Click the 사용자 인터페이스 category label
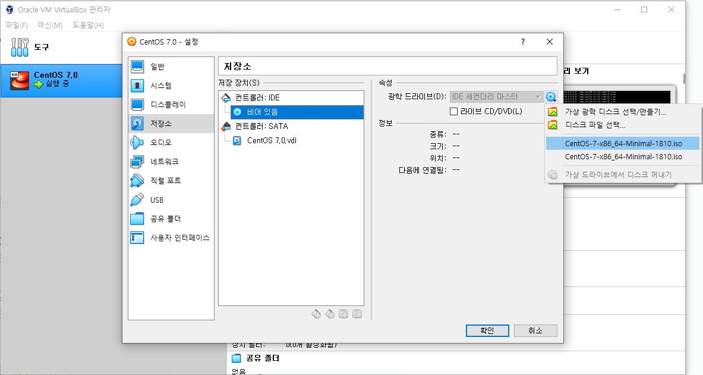 pyautogui.click(x=180, y=237)
